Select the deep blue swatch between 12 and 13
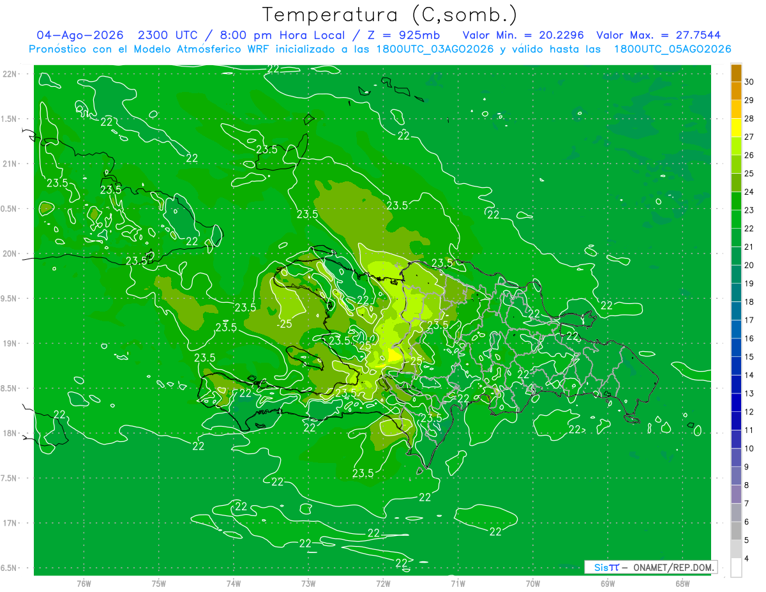766x592 pixels. pos(736,403)
